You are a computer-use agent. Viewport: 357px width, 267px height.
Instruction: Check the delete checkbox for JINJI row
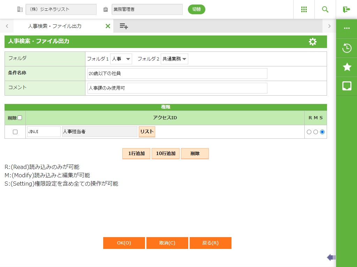click(15, 132)
